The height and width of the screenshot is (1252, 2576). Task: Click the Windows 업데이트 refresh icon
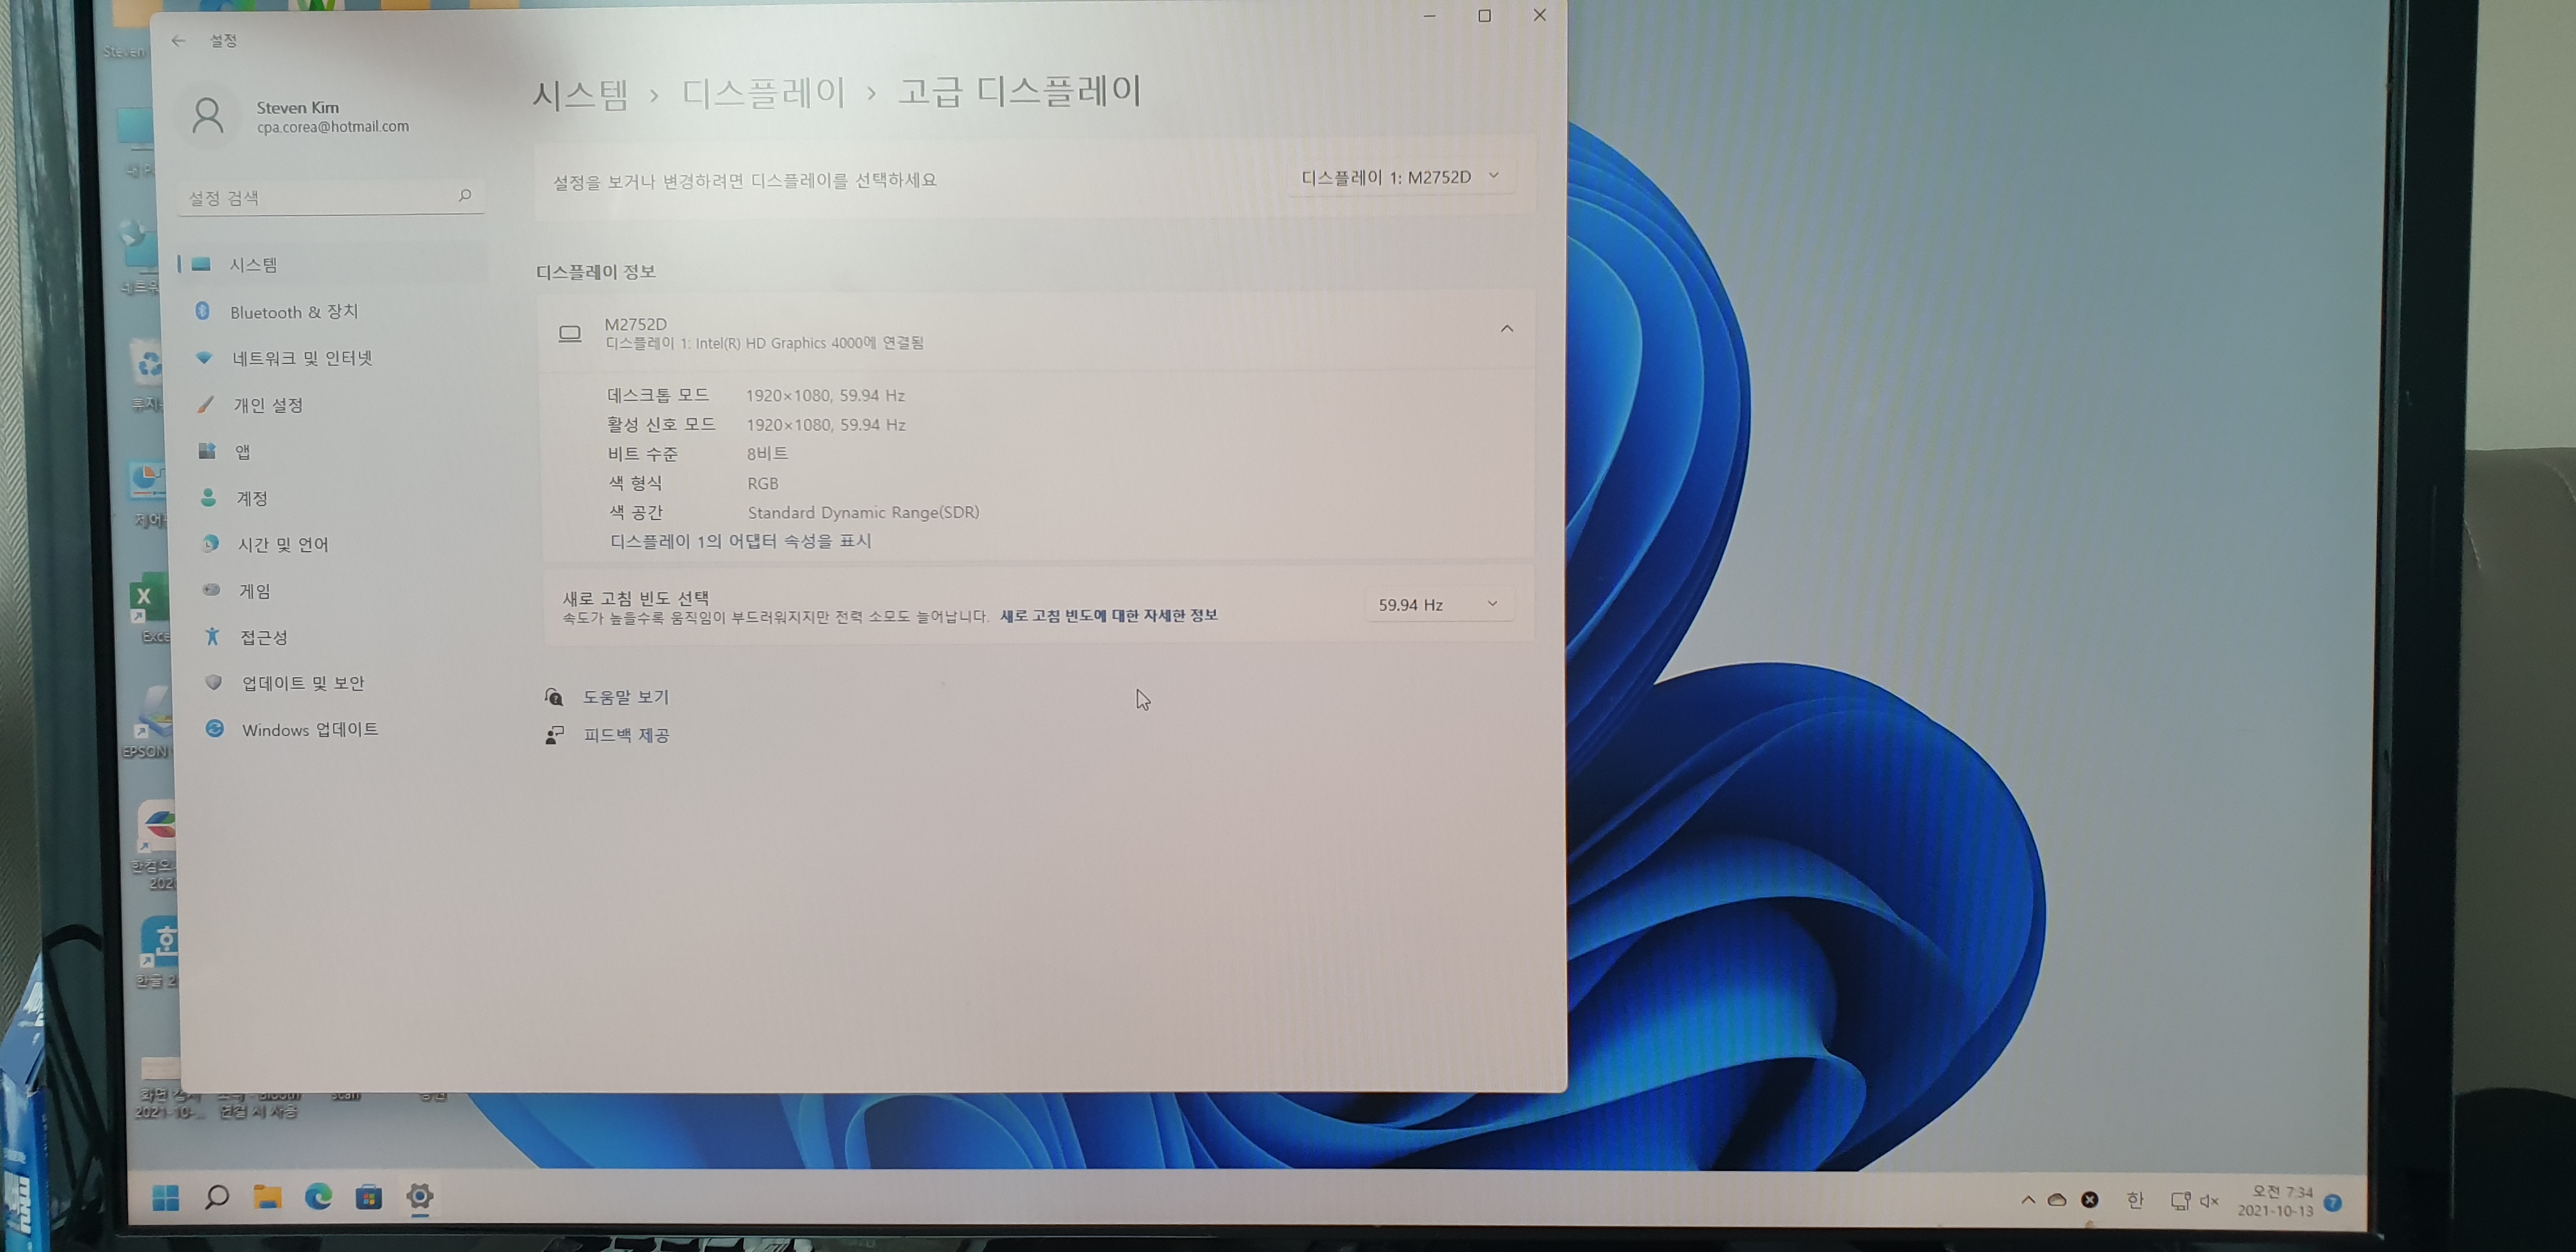pos(214,728)
